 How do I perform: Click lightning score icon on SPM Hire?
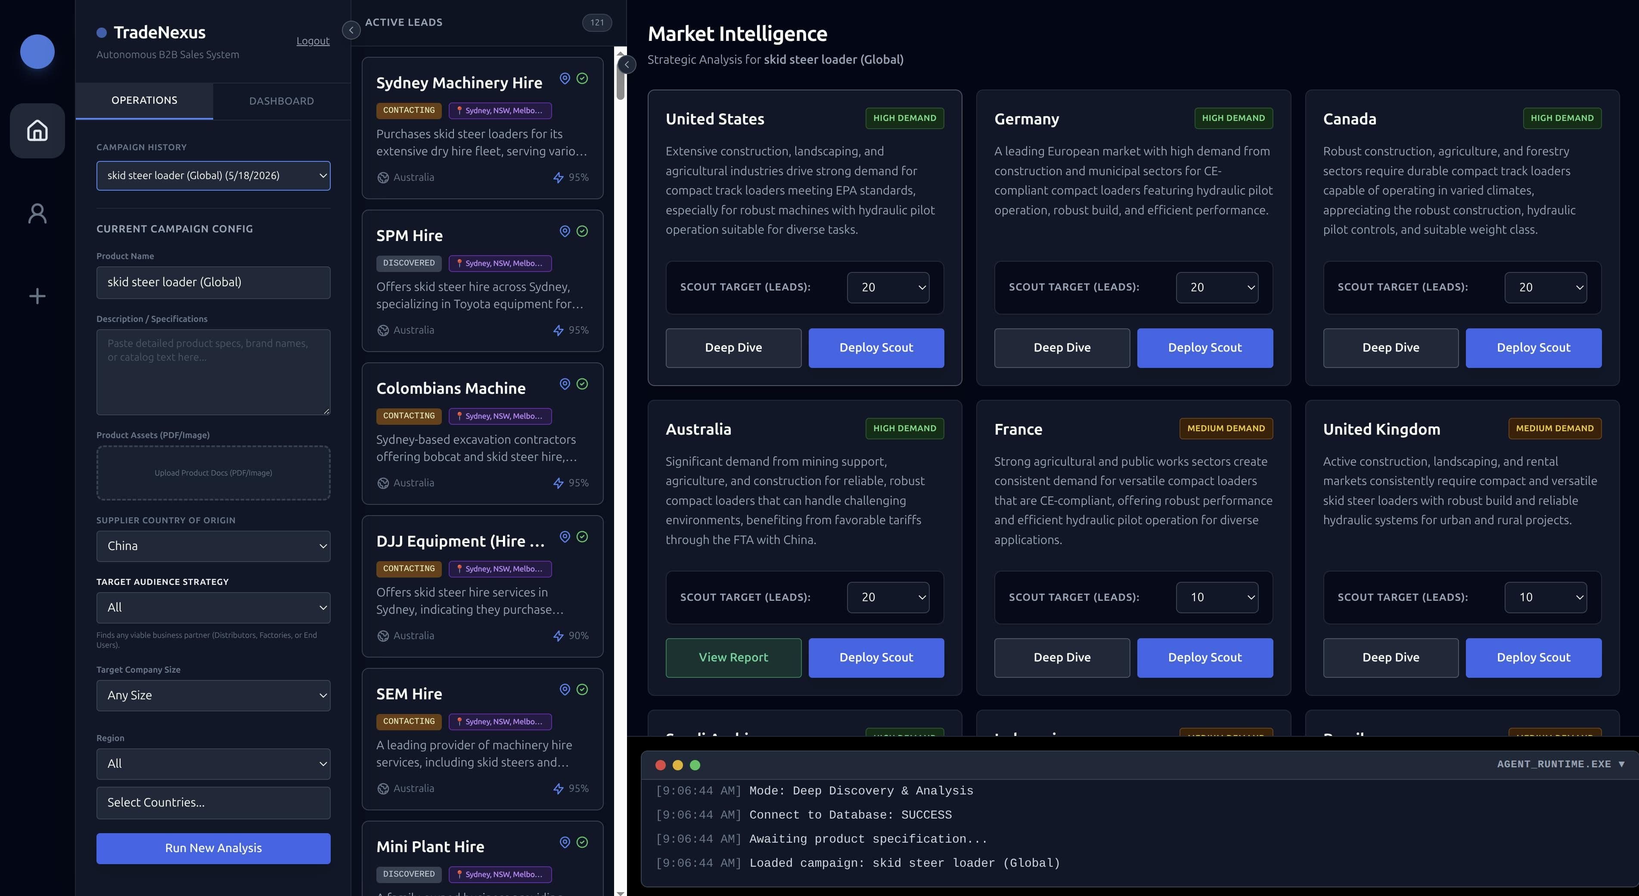click(558, 330)
